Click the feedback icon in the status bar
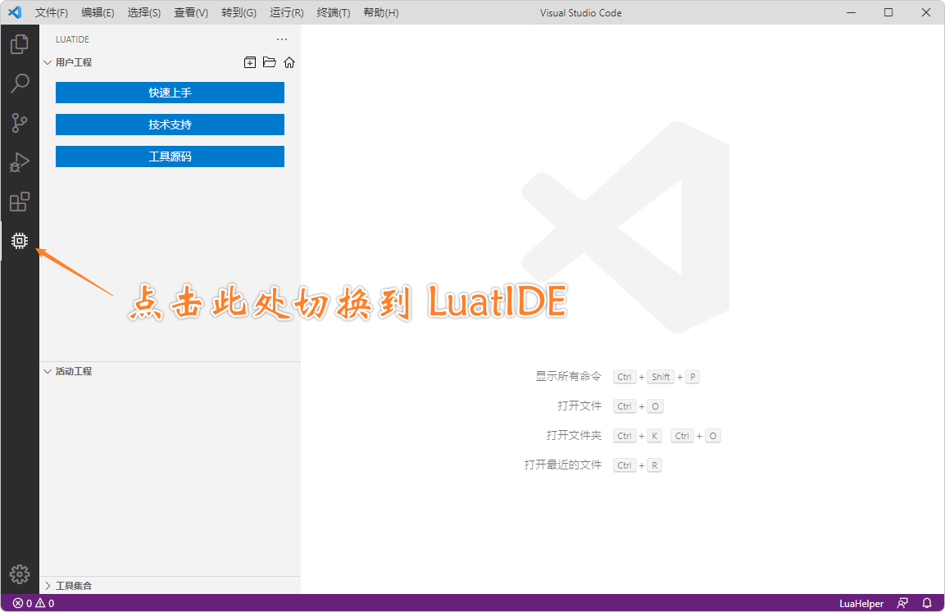Screen dimensions: 945x612 pyautogui.click(x=902, y=603)
